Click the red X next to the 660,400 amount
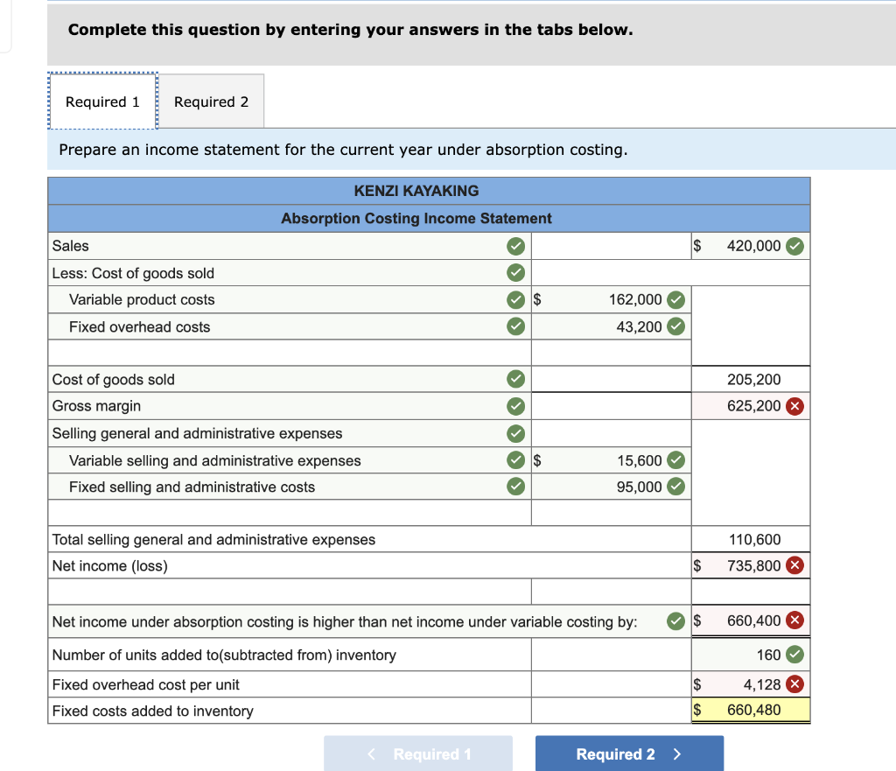 794,620
